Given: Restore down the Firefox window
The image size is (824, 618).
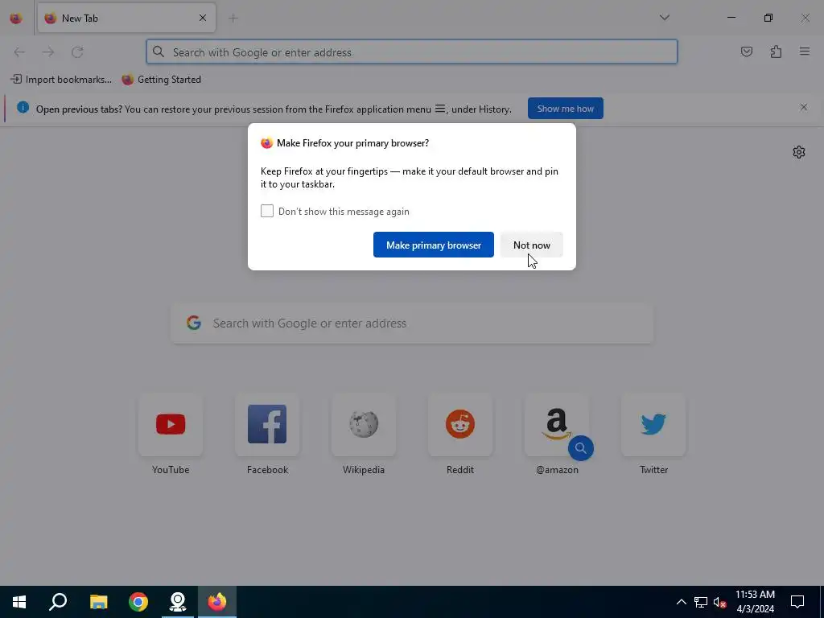Looking at the screenshot, I should click(x=768, y=18).
